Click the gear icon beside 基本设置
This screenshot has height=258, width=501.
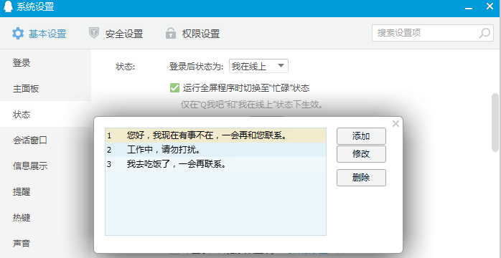[x=17, y=34]
